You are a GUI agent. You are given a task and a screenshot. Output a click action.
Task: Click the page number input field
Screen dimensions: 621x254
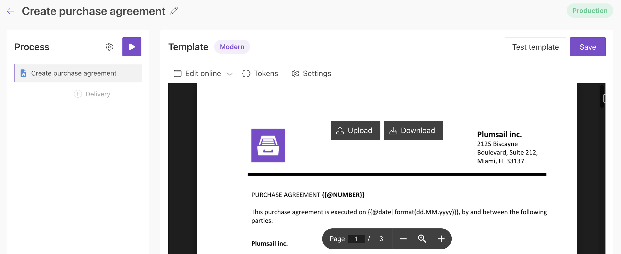pos(356,239)
